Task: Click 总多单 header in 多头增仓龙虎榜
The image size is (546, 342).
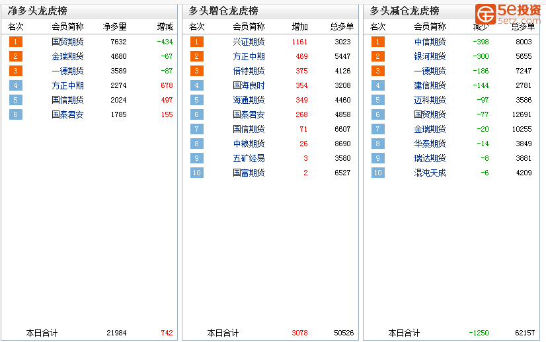Action: [342, 26]
